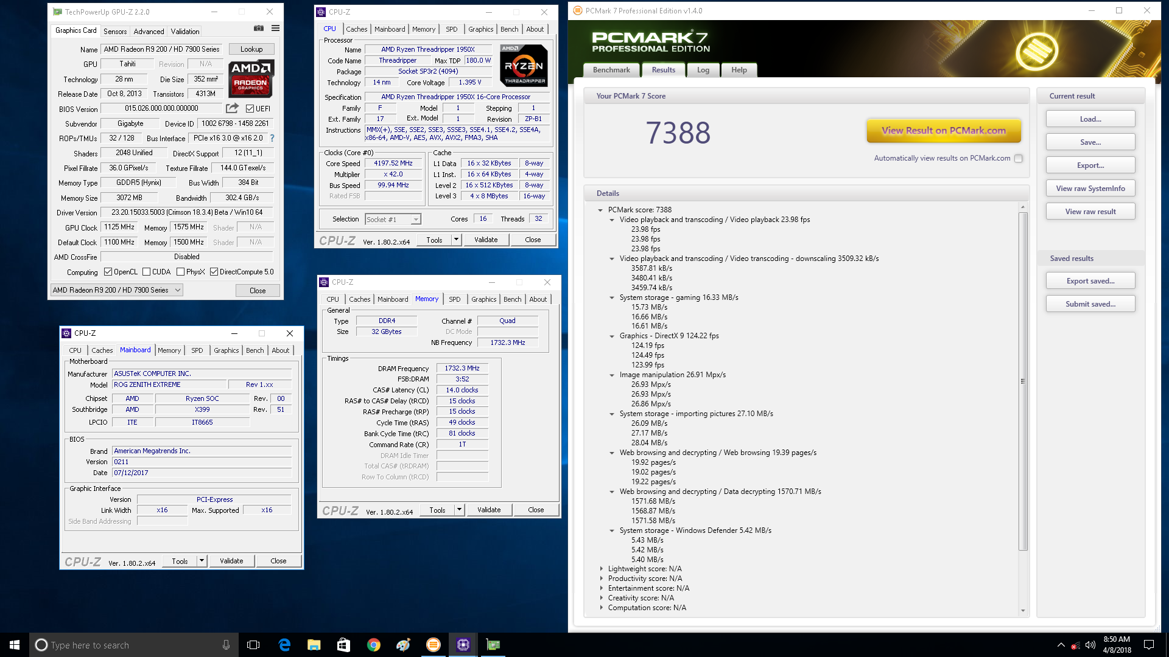Viewport: 1169px width, 657px height.
Task: Click the Windows taskbar search box
Action: [x=133, y=645]
